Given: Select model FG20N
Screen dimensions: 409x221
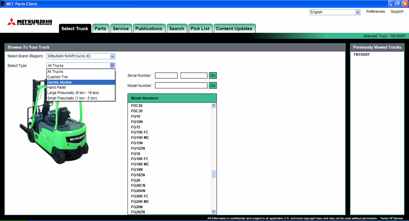Looking at the screenshot, I should [137, 207].
